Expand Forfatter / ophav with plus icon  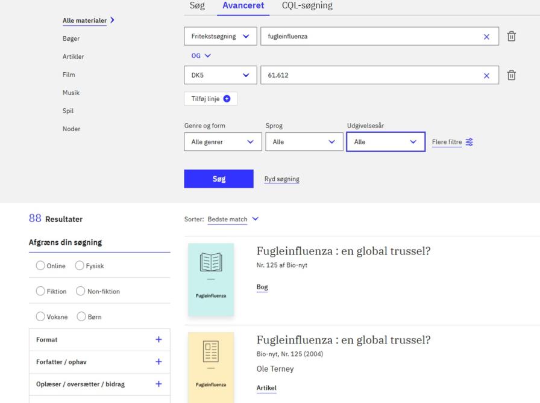tap(159, 361)
